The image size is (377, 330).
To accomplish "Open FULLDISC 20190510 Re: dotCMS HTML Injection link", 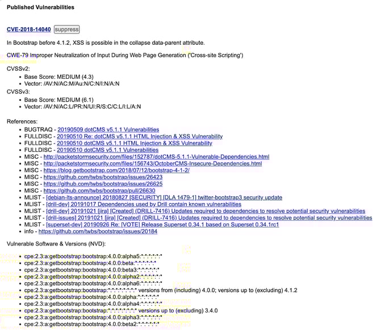I will [140, 137].
